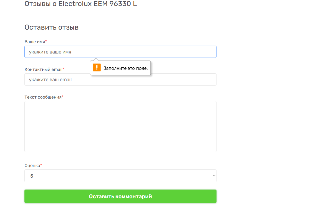This screenshot has width=317, height=211.
Task: Click inside the message text area
Action: 120,126
